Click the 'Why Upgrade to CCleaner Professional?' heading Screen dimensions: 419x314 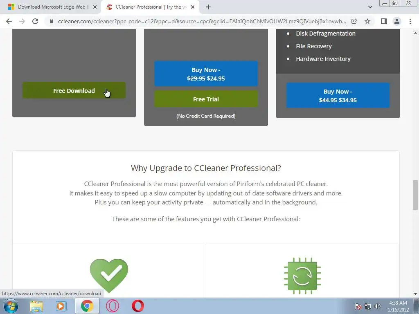coord(206,168)
